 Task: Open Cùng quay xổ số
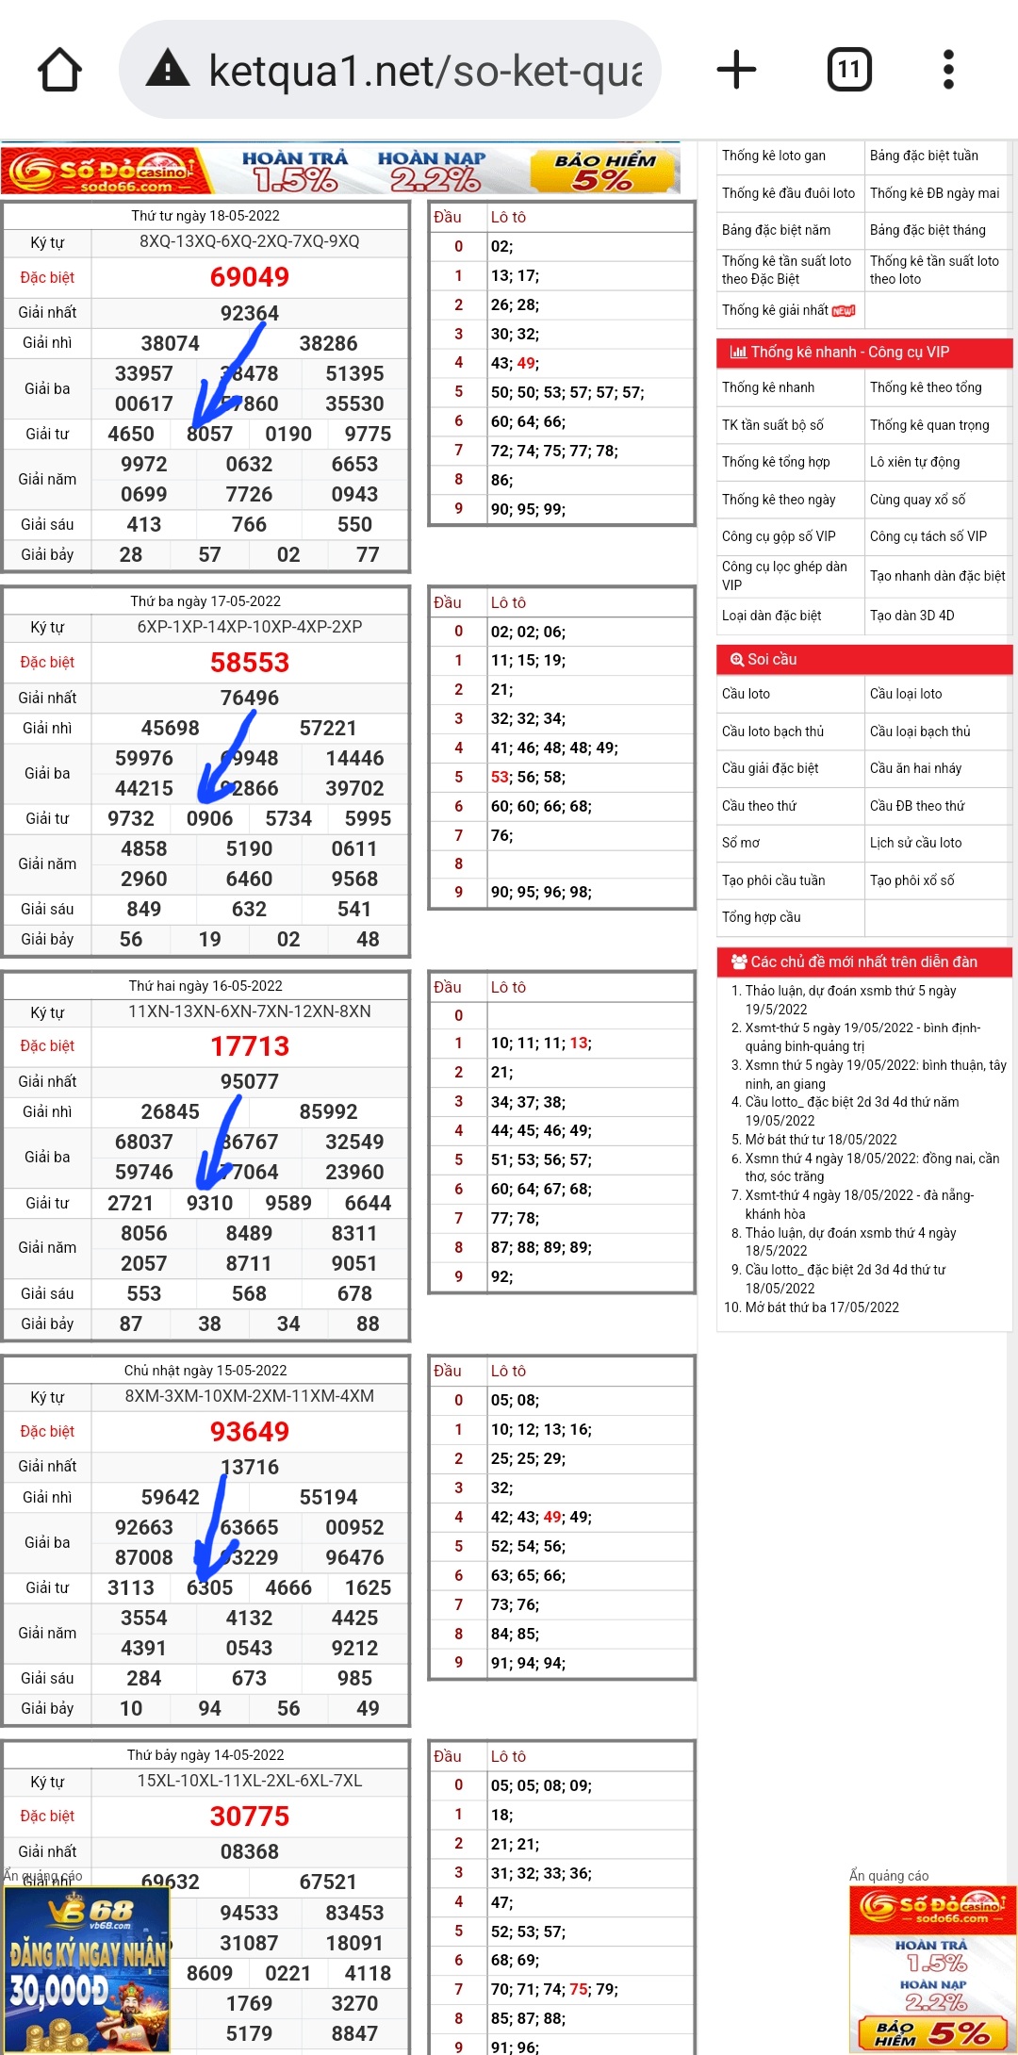917,500
